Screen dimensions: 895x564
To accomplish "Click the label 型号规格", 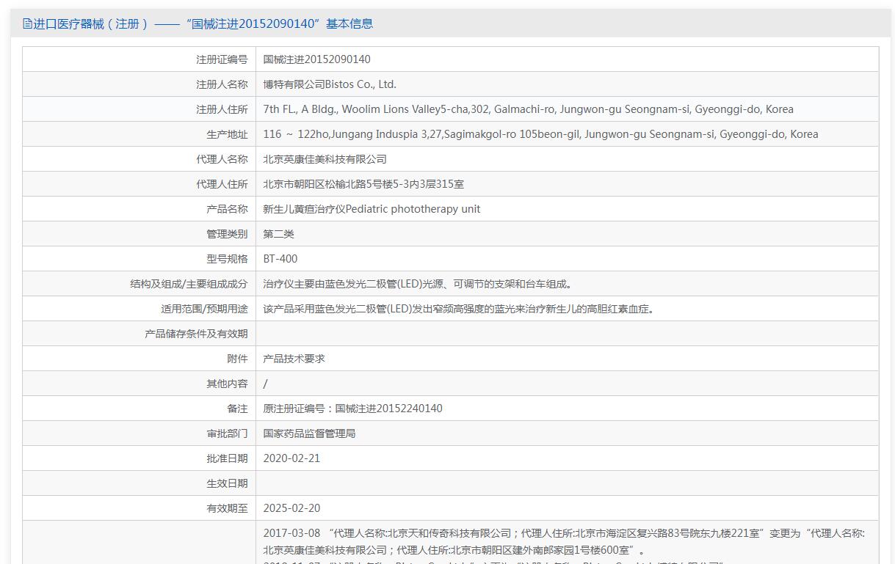I will coord(227,259).
